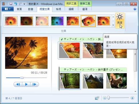Click the storyboard vertical scrollbar thumb
Screen dimensions: 139x104
135,60
